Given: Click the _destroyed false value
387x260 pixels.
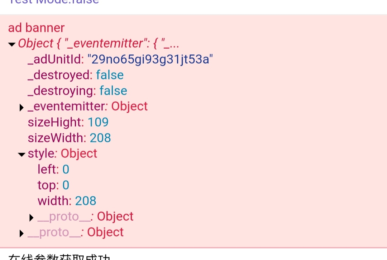Looking at the screenshot, I should [110, 75].
